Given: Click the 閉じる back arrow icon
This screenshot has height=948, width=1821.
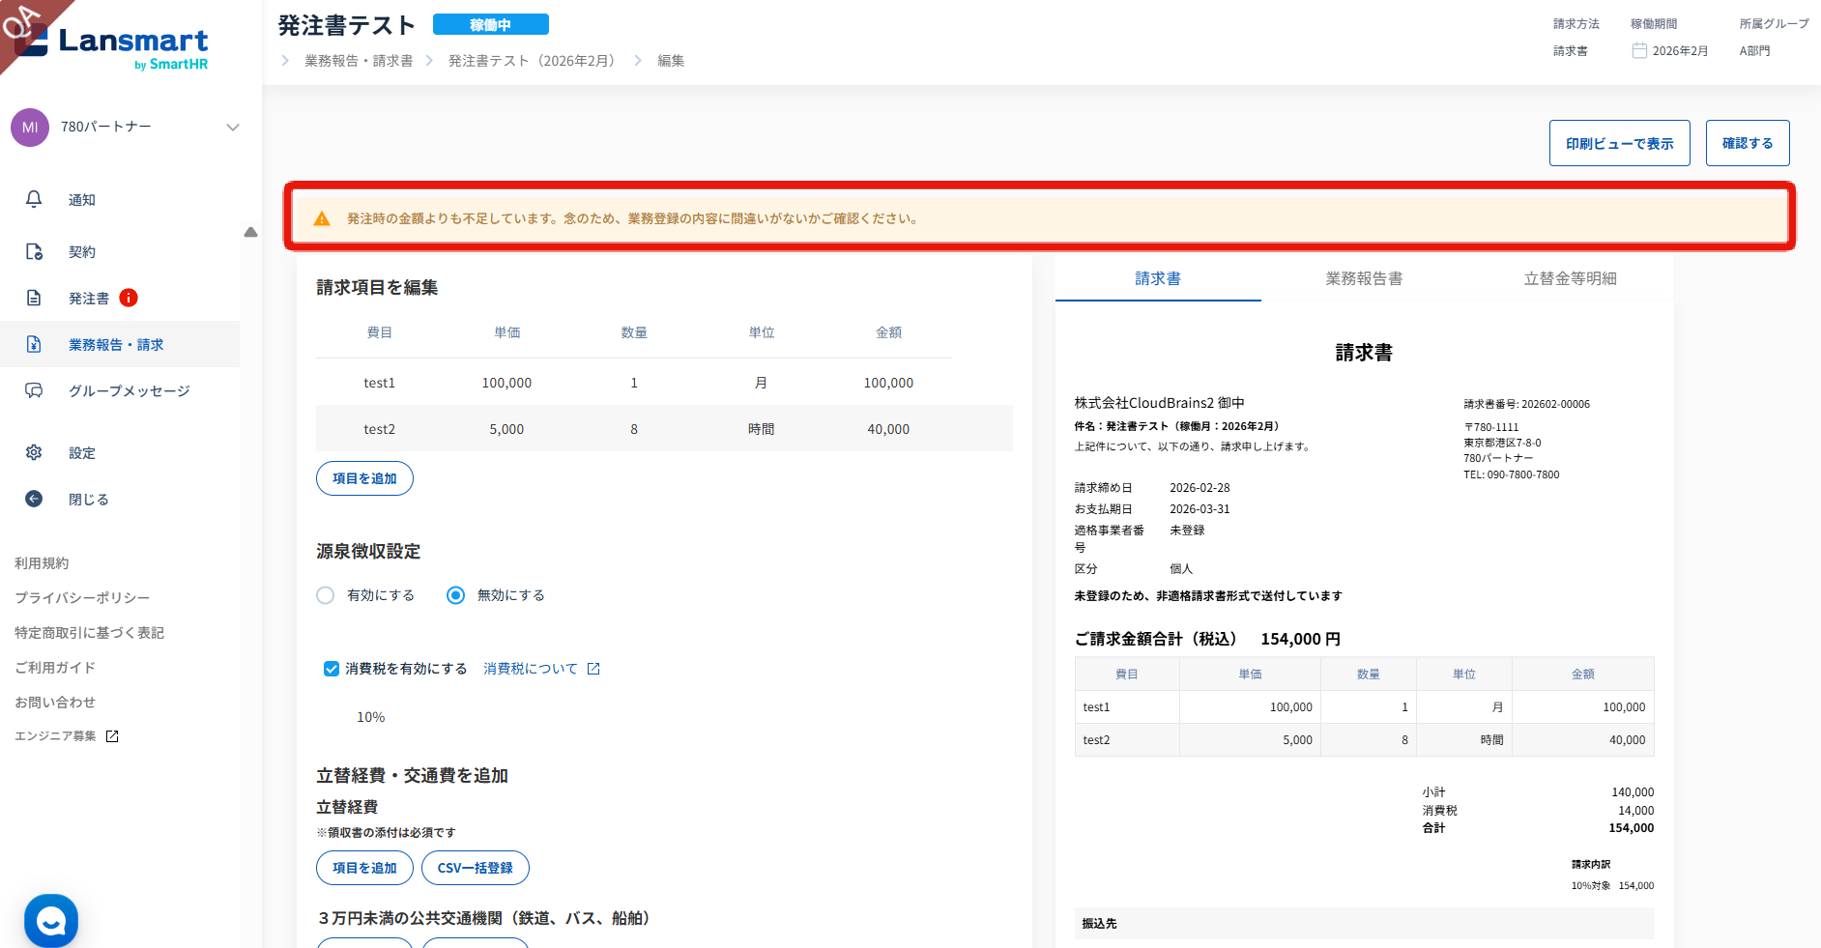Looking at the screenshot, I should [34, 499].
